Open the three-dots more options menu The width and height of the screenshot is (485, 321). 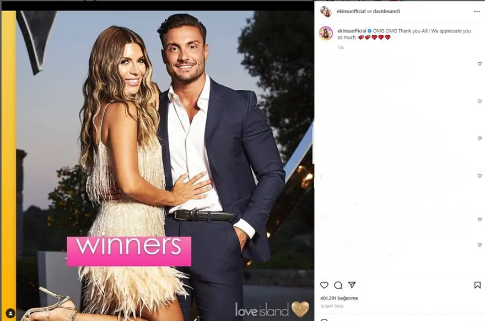[x=477, y=12]
